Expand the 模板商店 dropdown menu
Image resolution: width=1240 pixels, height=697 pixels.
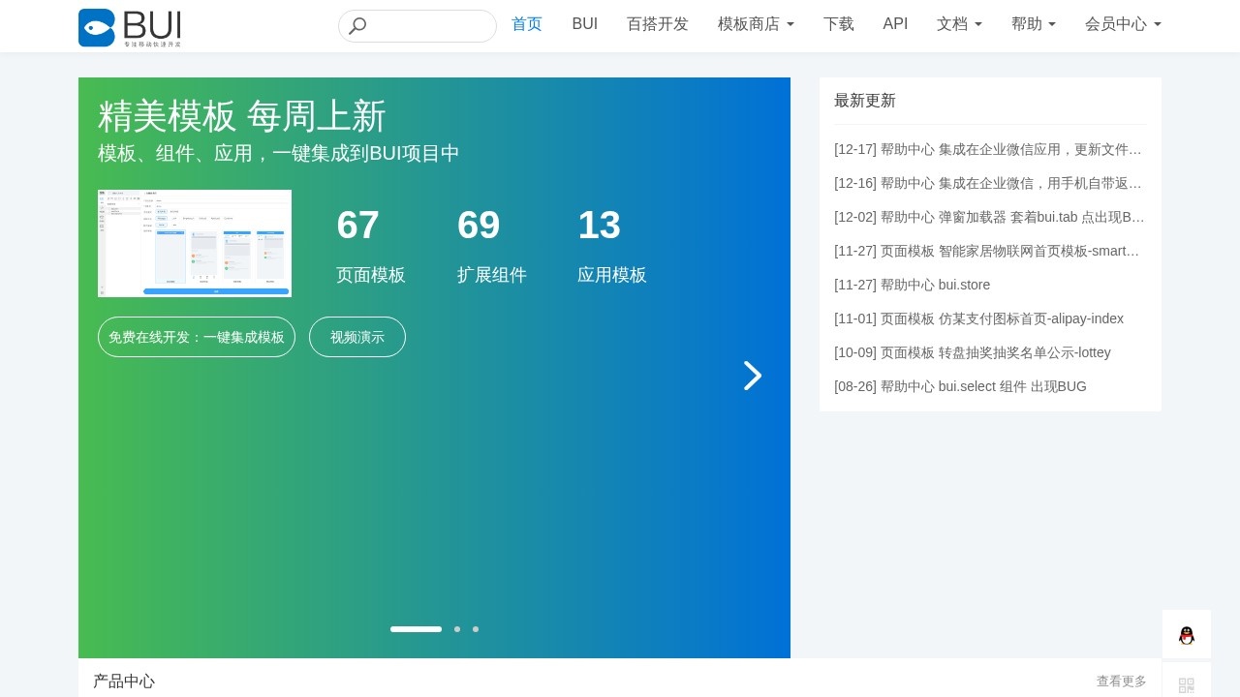[x=756, y=24]
